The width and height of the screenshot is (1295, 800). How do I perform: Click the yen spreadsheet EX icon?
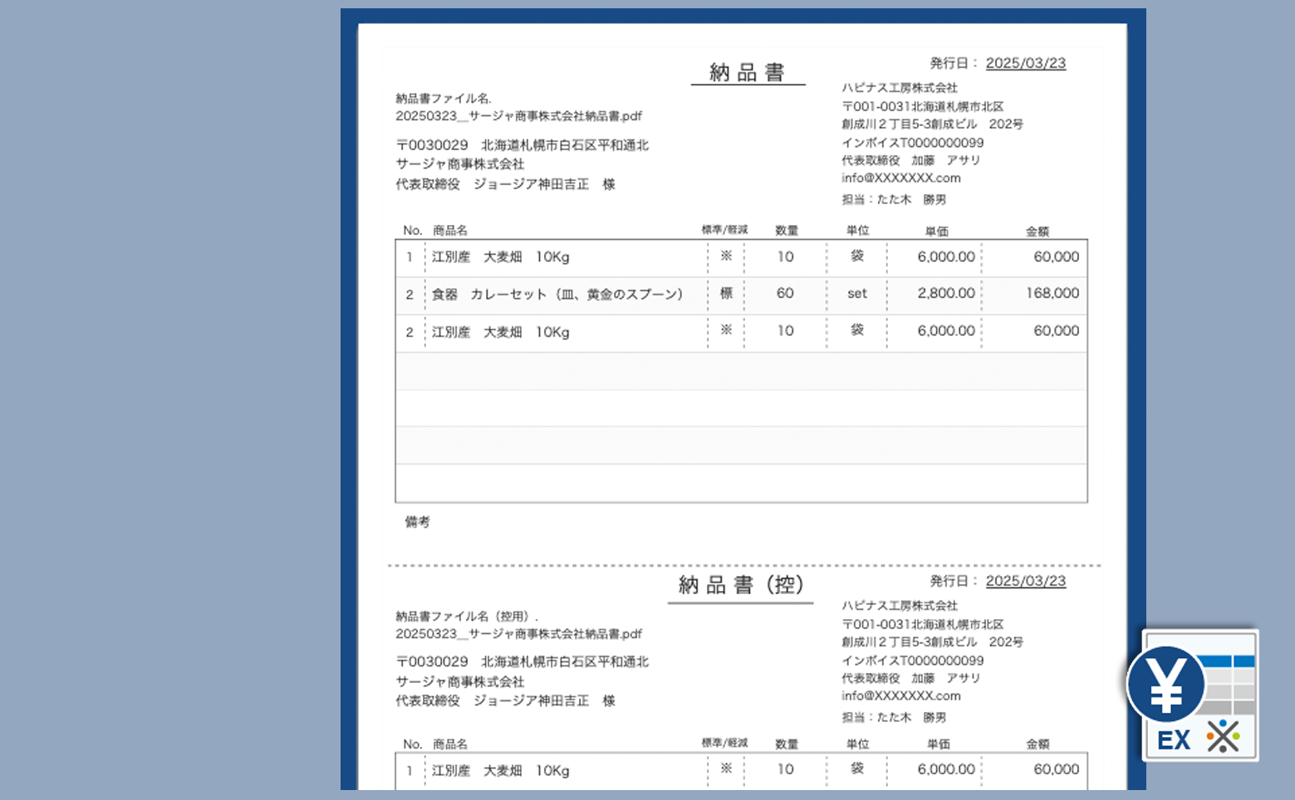(1194, 695)
